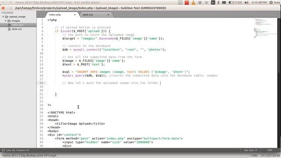Click the '// if upload button is pressed' comment
This screenshot has height=158, width=281.
click(x=83, y=27)
